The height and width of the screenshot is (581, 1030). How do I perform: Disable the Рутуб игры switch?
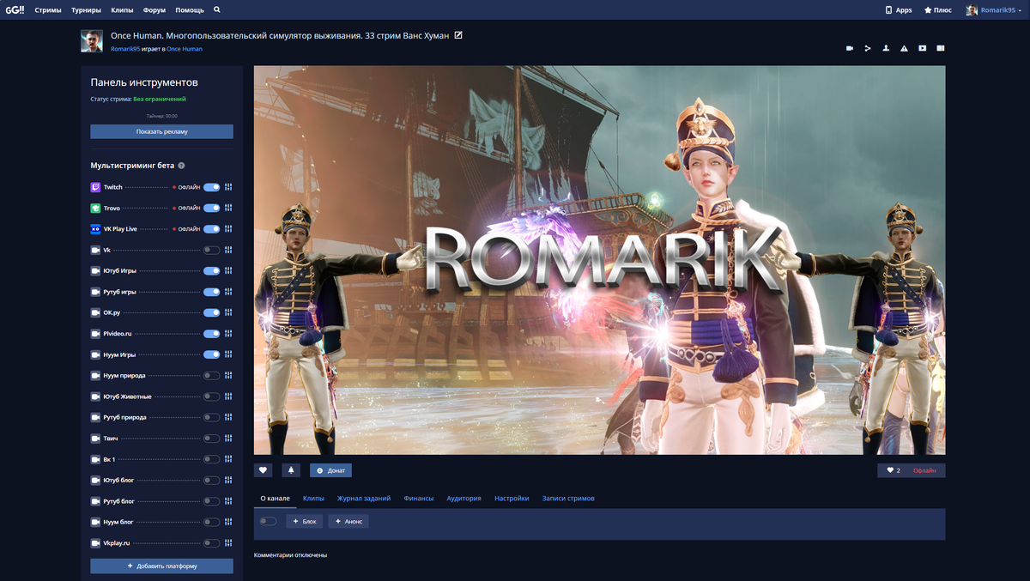pos(211,292)
